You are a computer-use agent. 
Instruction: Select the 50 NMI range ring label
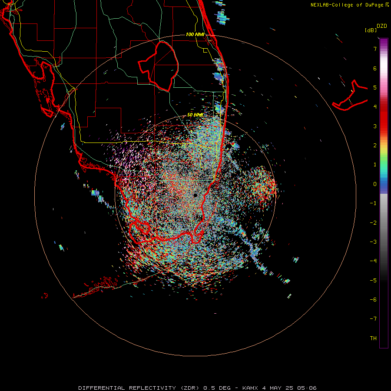195,115
